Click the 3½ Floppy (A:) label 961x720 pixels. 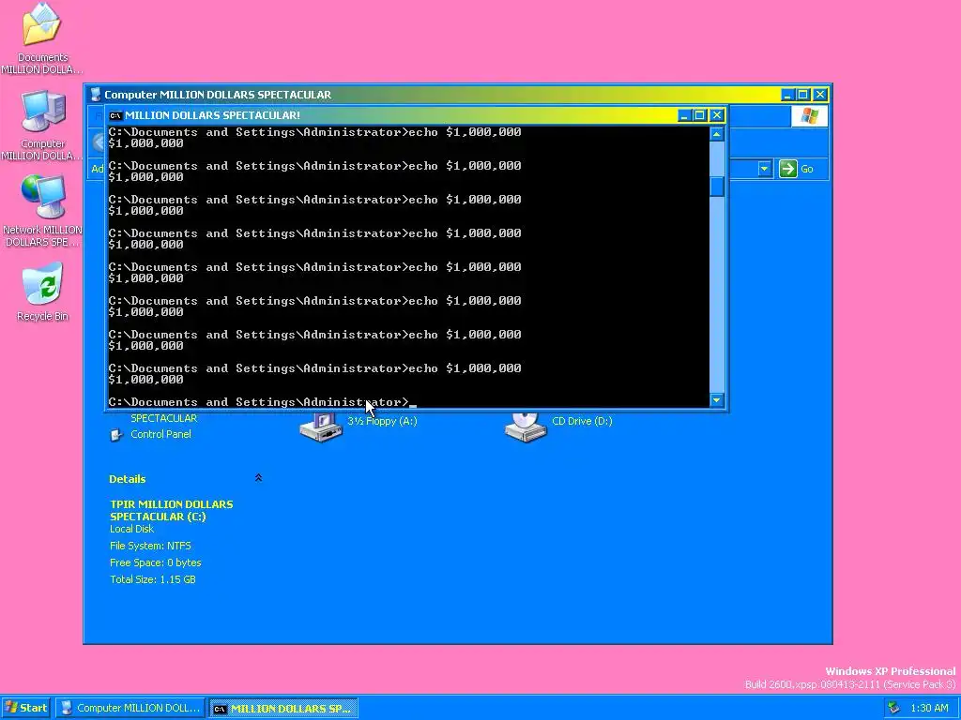[383, 421]
